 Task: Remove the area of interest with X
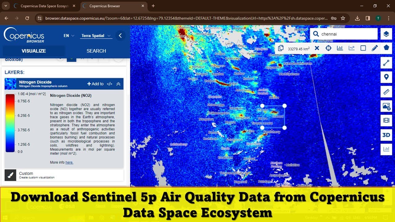pyautogui.click(x=317, y=48)
